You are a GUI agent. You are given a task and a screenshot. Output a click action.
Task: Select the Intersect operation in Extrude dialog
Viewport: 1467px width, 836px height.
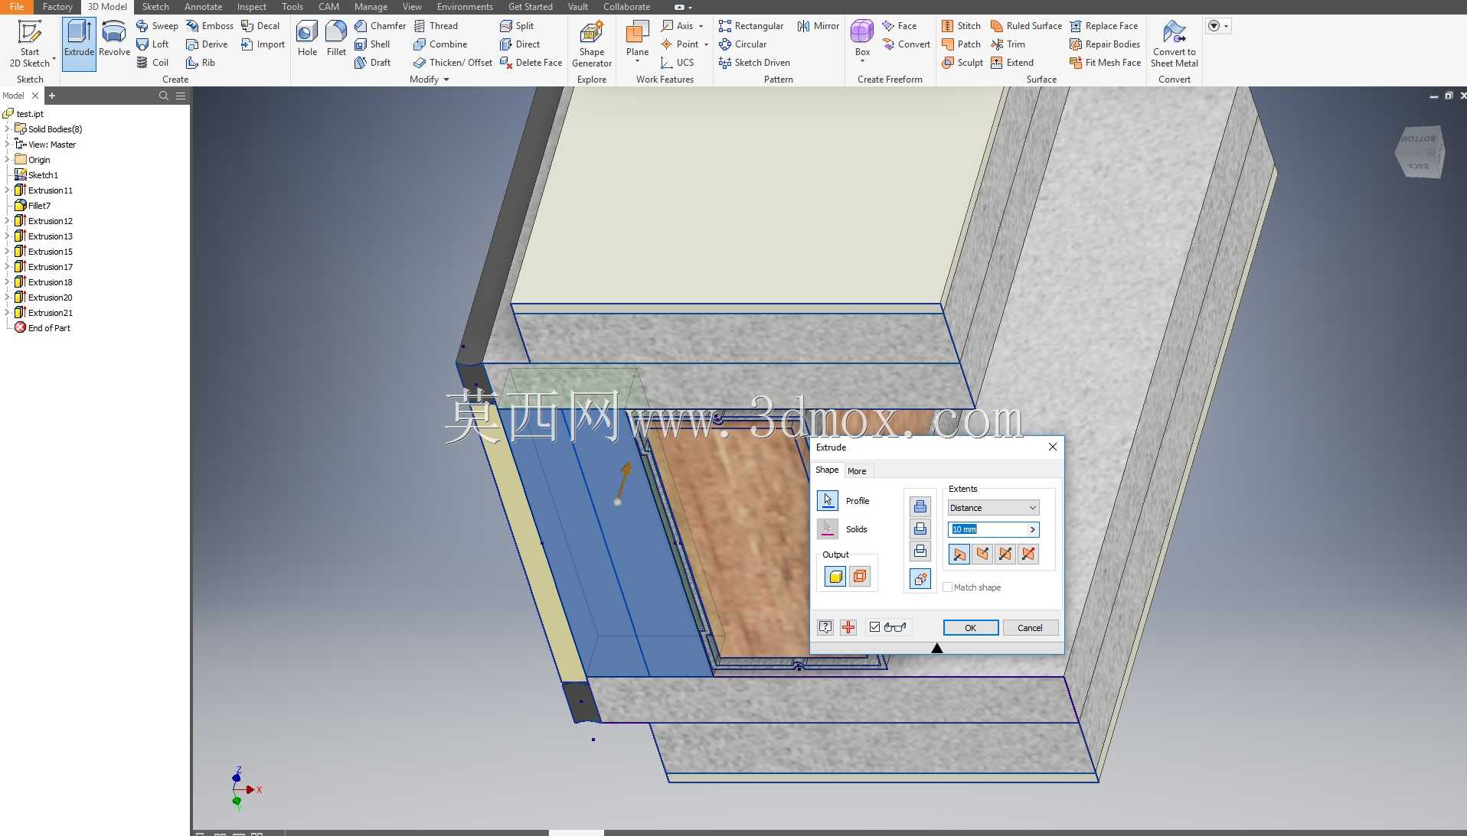click(920, 551)
